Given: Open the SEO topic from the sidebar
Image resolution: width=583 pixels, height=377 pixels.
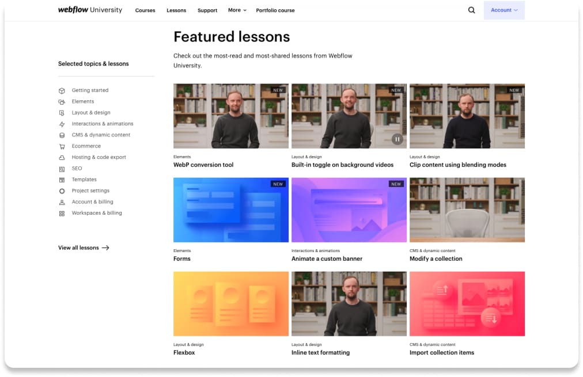Looking at the screenshot, I should [x=77, y=168].
